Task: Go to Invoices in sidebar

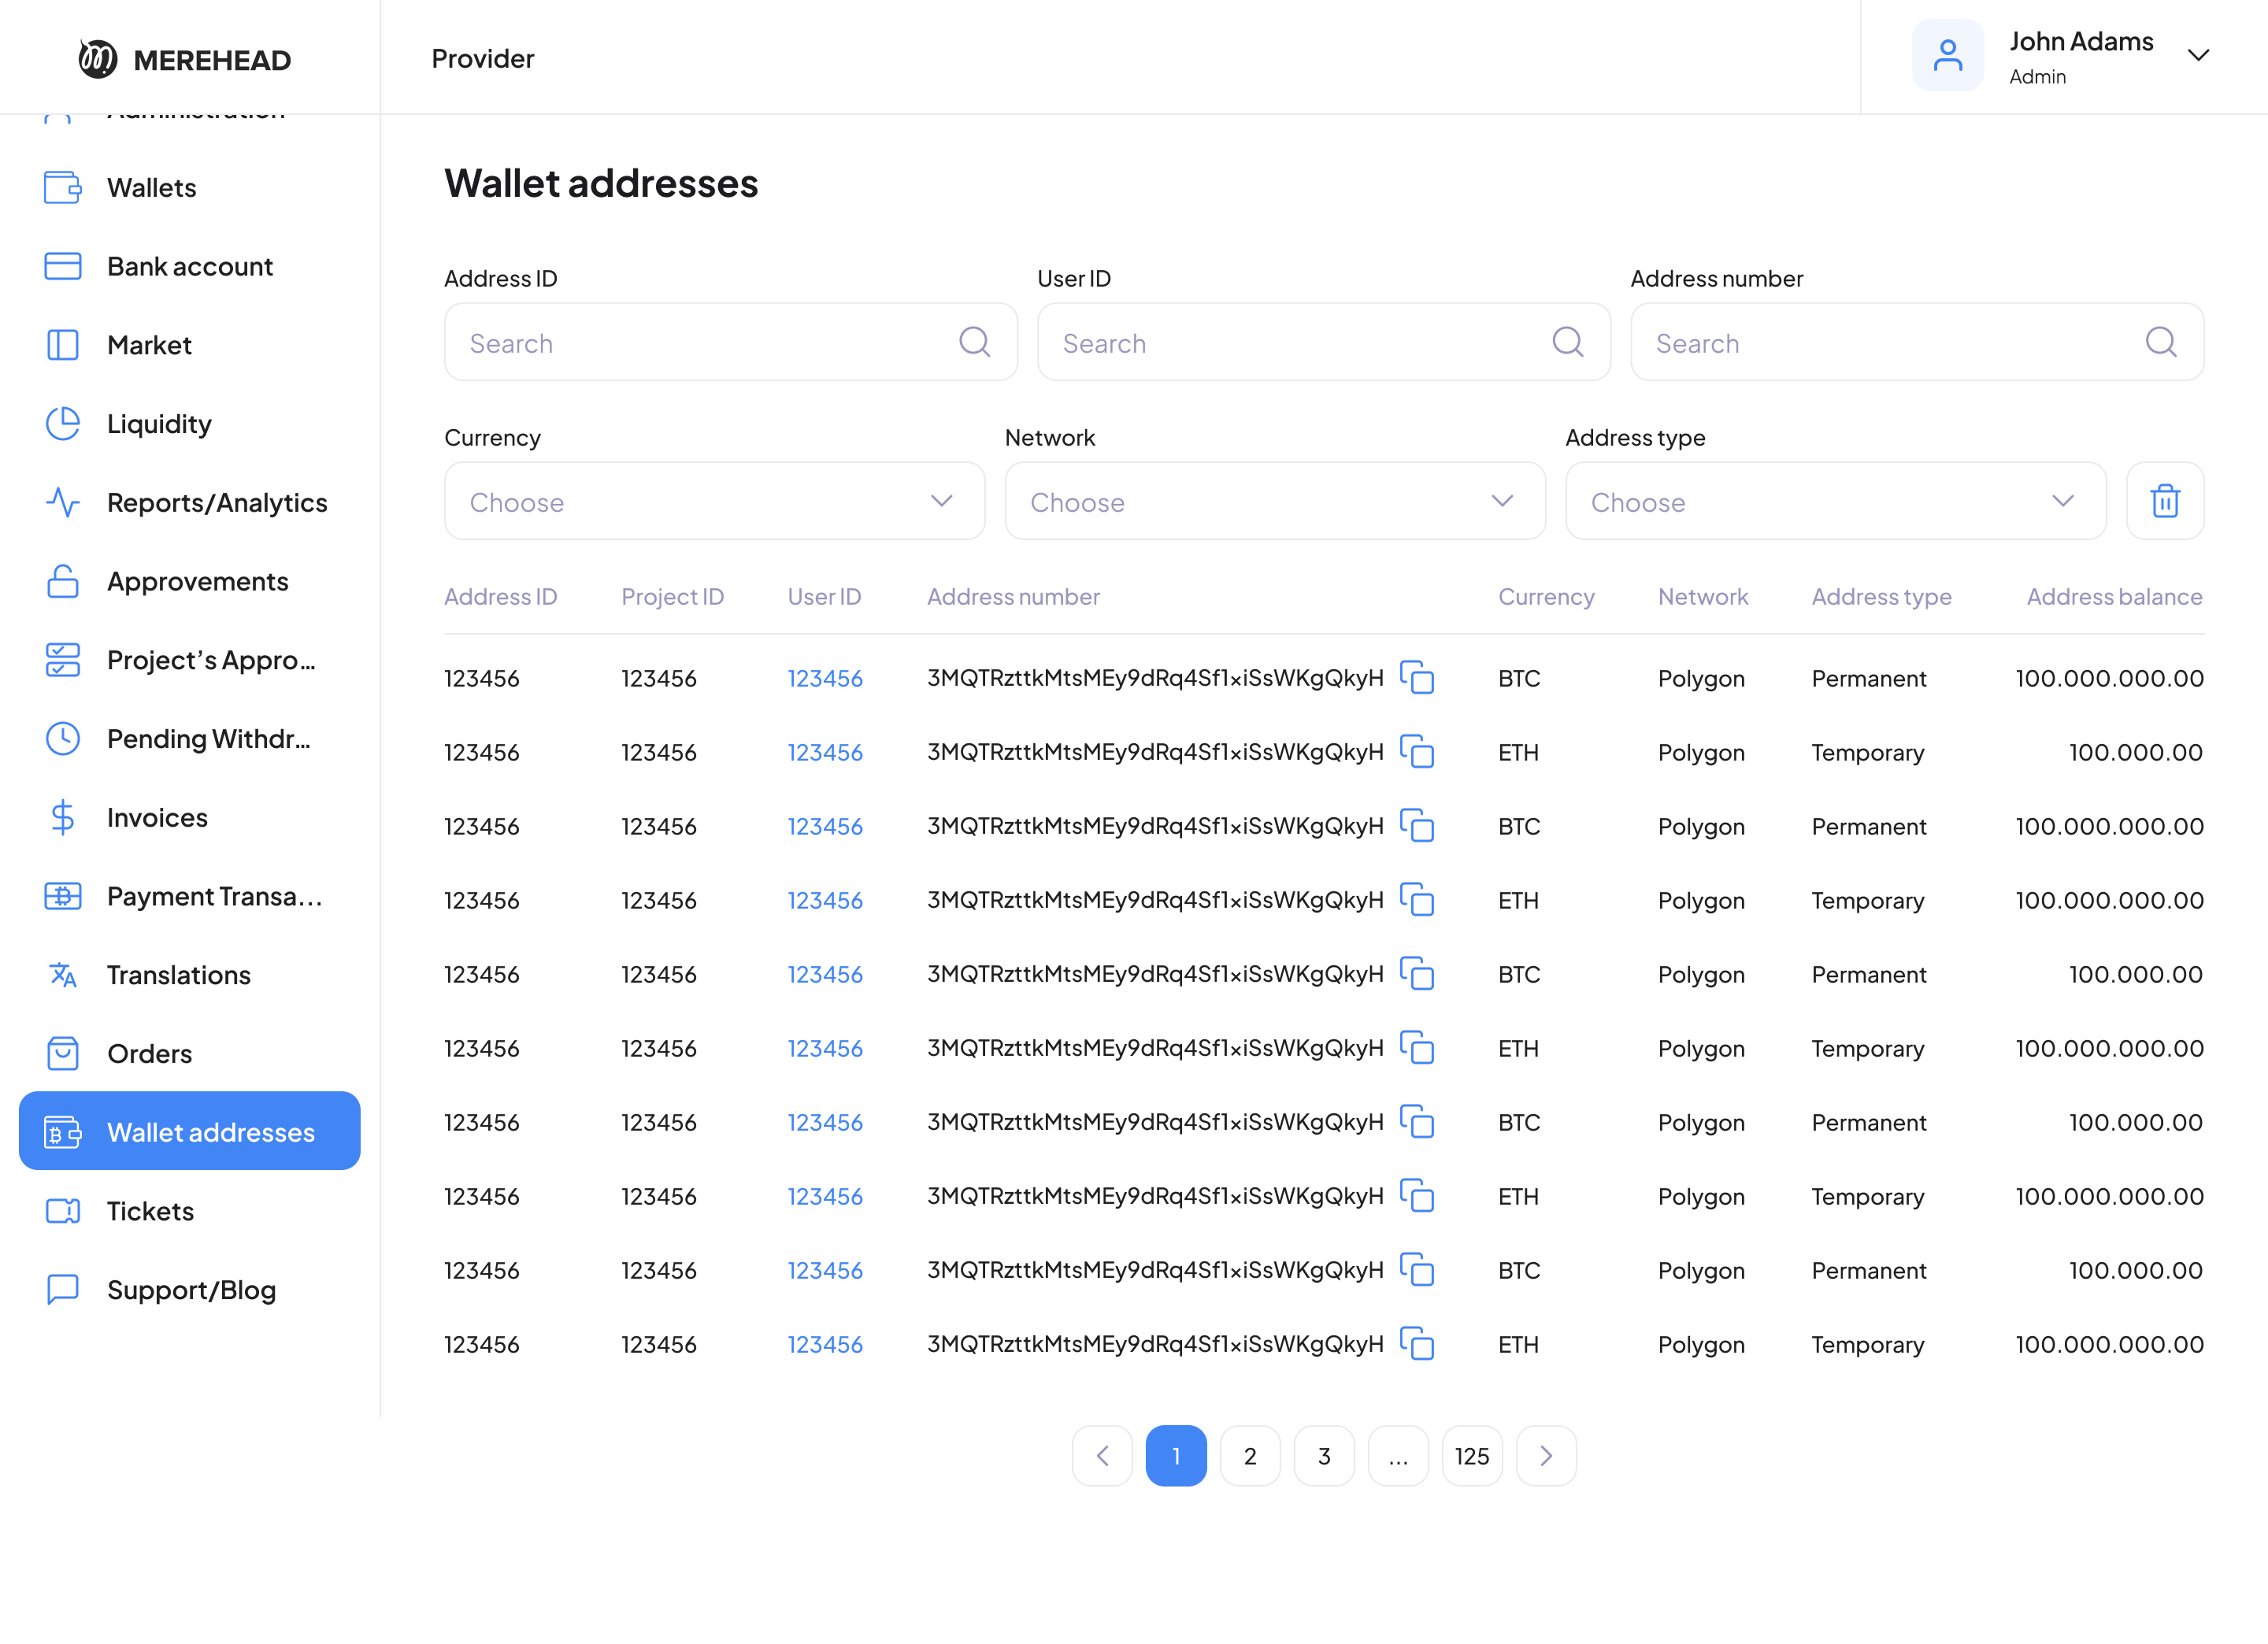Action: pos(157,818)
